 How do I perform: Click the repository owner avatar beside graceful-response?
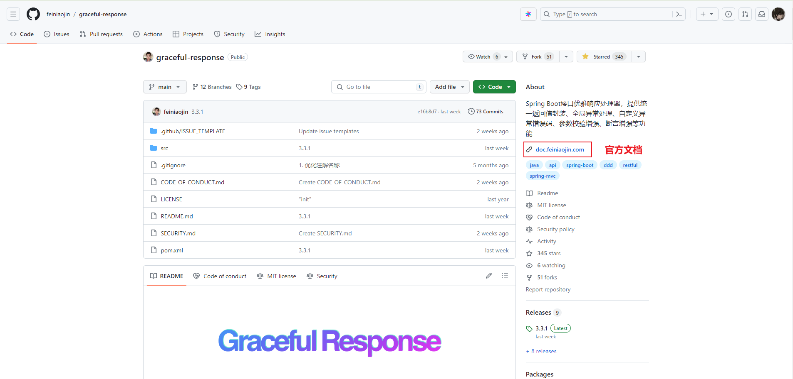point(148,57)
